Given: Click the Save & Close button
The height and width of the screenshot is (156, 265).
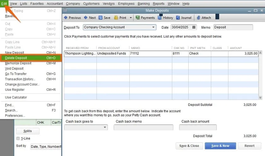Looking at the screenshot, I should pyautogui.click(x=189, y=146).
